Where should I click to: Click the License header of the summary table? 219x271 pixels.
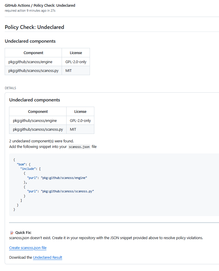[x=76, y=53]
